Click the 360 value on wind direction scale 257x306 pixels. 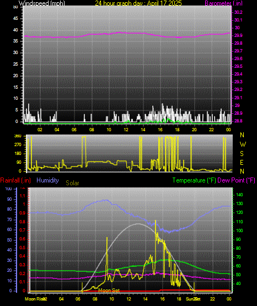[x=18, y=136]
